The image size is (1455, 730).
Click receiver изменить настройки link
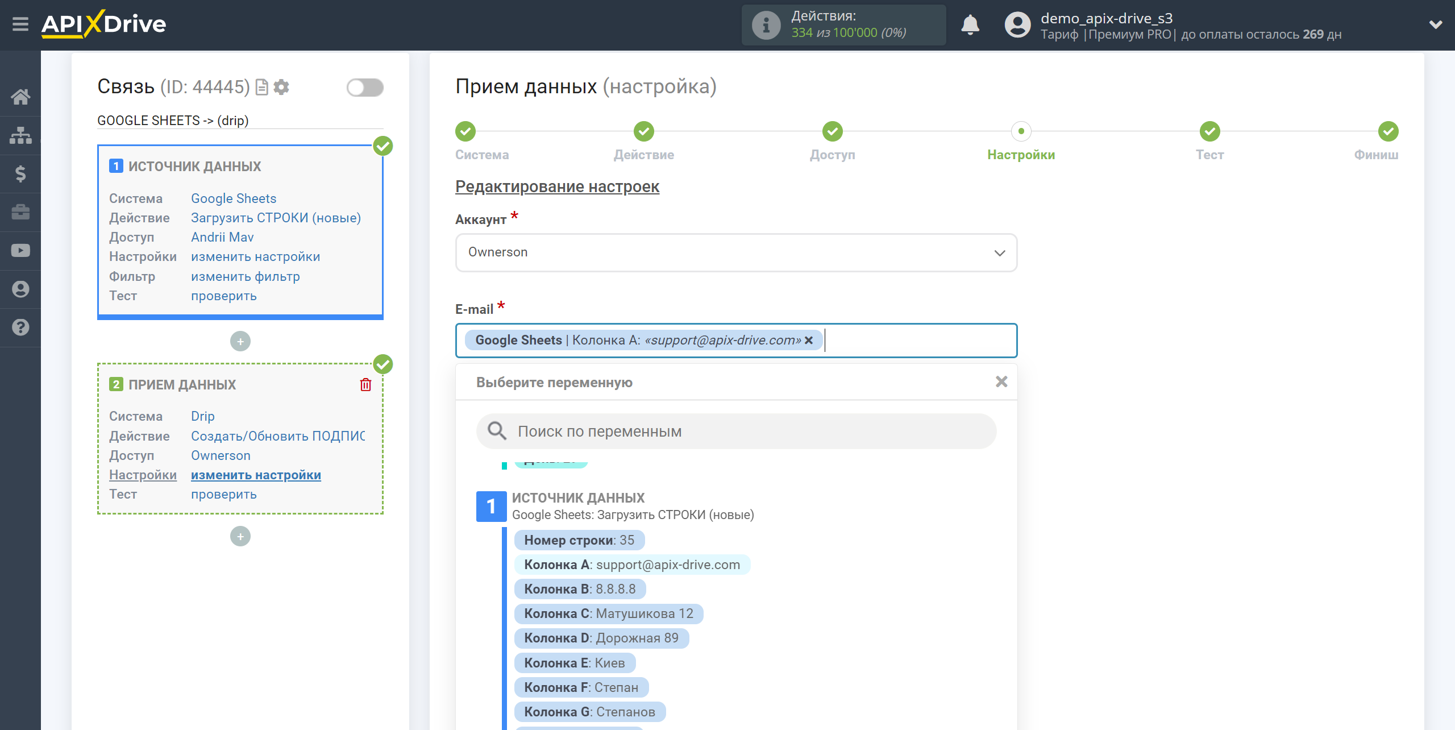point(256,475)
